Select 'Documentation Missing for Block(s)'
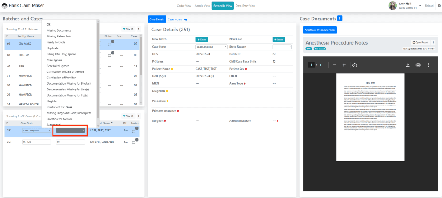The width and height of the screenshot is (442, 198). point(69,83)
